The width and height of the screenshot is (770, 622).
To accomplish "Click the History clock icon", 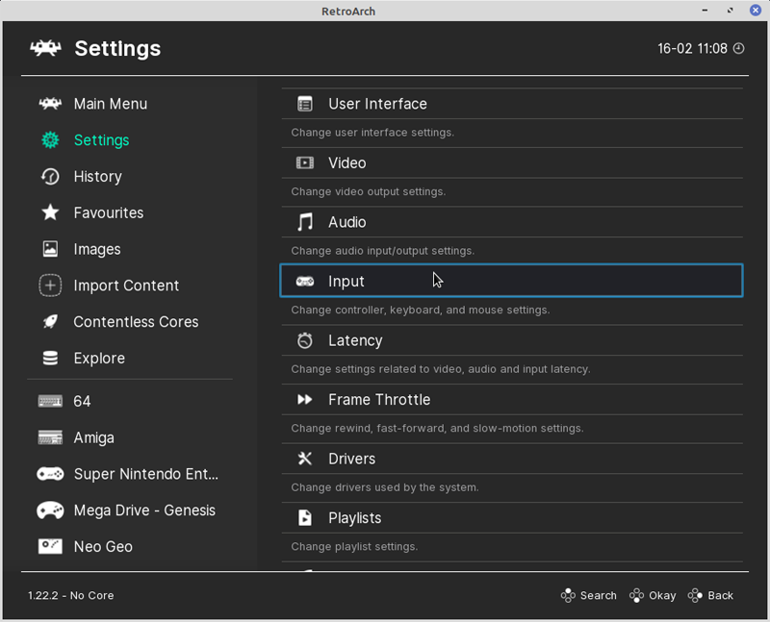I will [50, 177].
